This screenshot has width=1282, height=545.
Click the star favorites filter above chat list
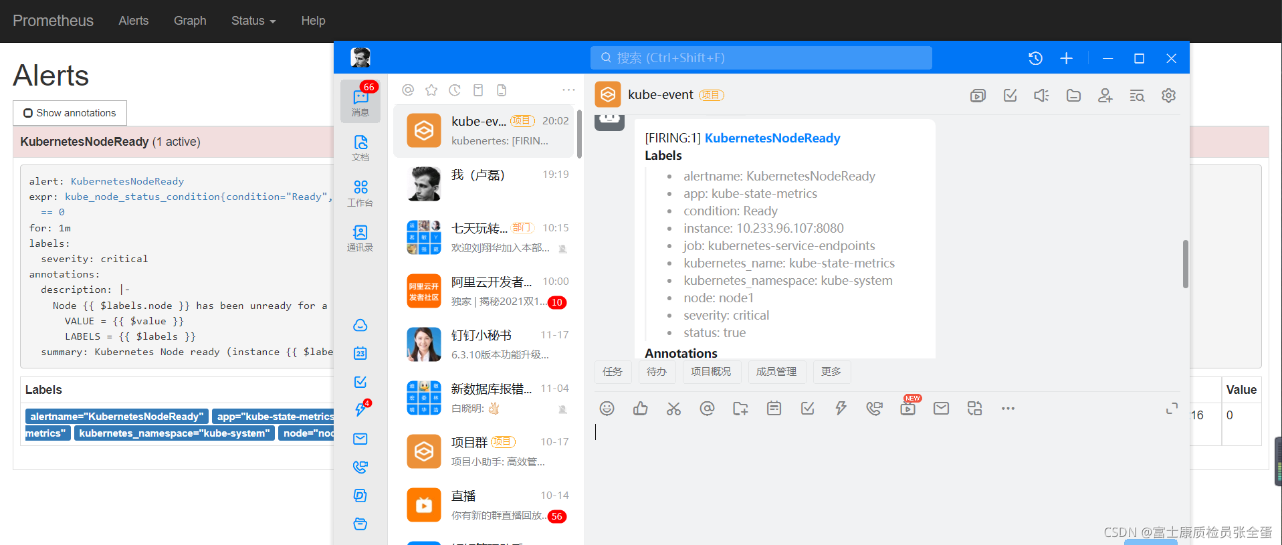click(x=431, y=90)
